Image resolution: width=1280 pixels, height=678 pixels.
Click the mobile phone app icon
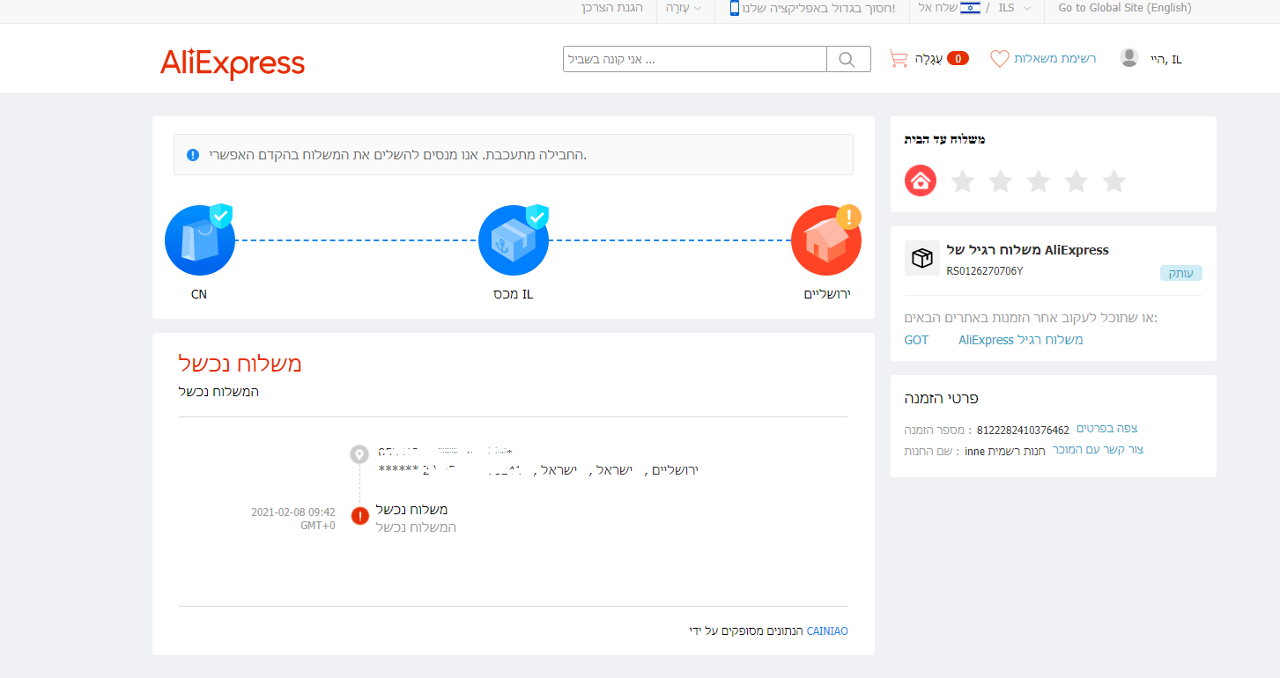735,8
